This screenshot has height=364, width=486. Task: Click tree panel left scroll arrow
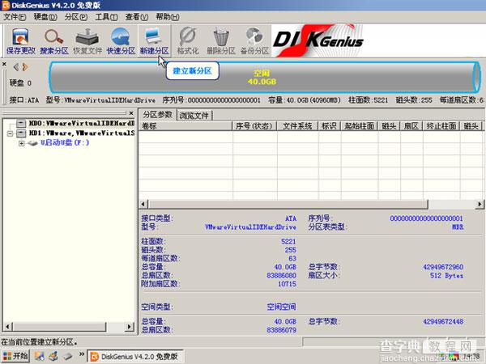8,326
